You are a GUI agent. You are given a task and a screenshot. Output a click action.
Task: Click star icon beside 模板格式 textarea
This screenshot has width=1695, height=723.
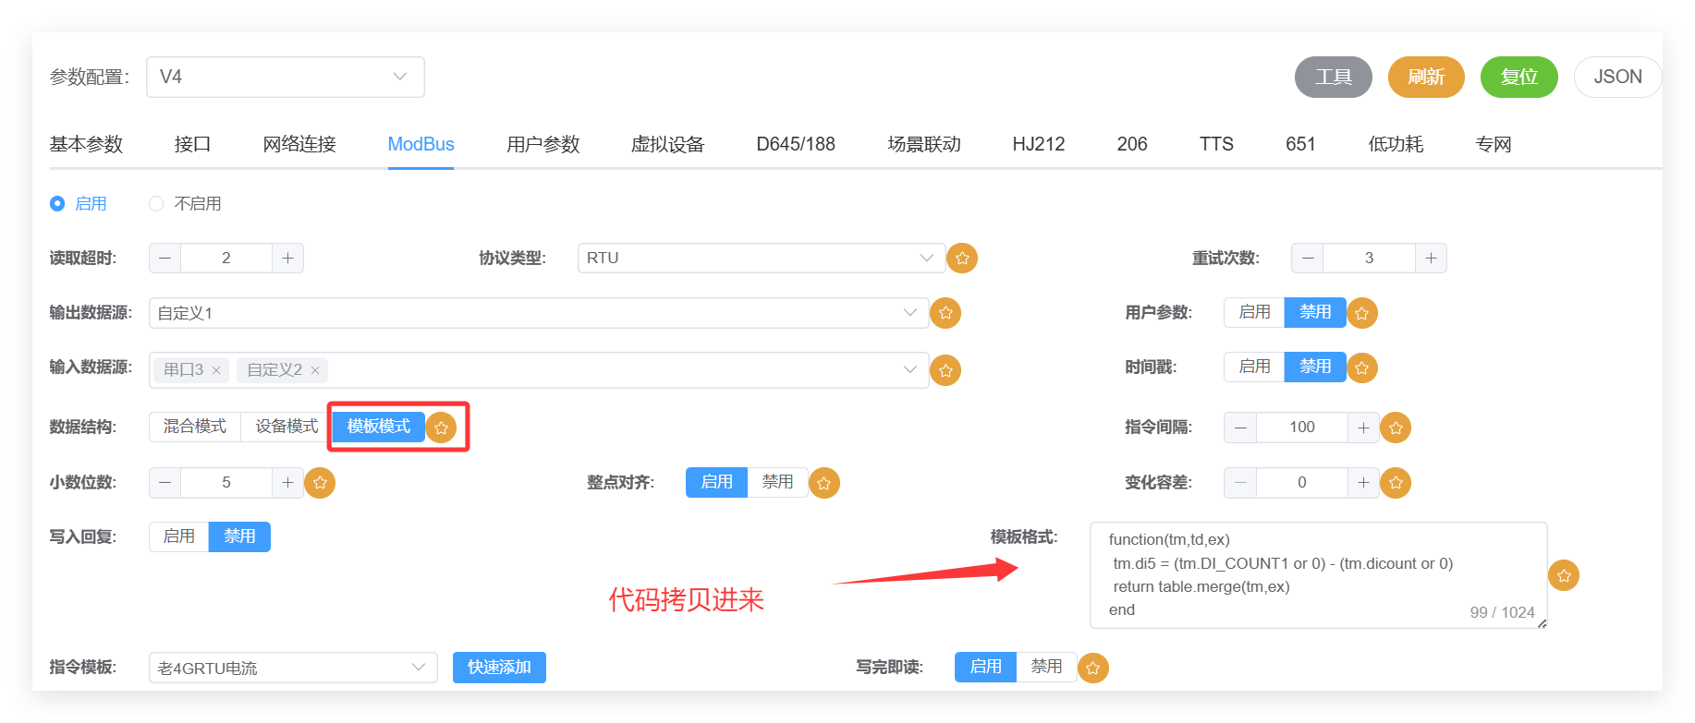pos(1564,575)
